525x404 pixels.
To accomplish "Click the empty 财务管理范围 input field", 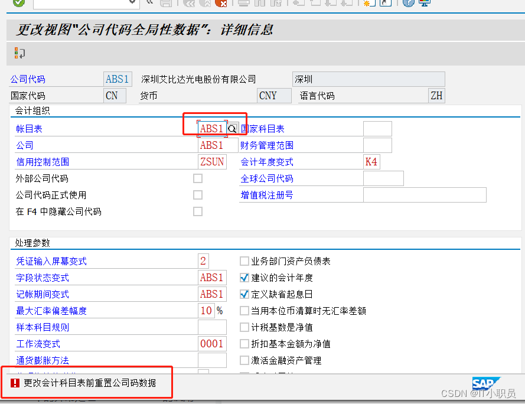I will point(377,145).
